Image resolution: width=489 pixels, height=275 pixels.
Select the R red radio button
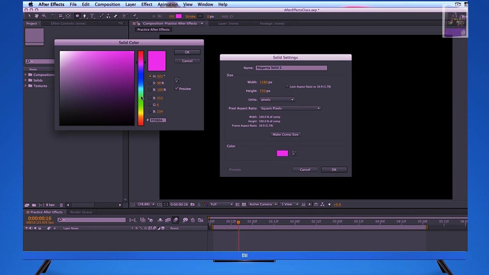click(x=150, y=98)
